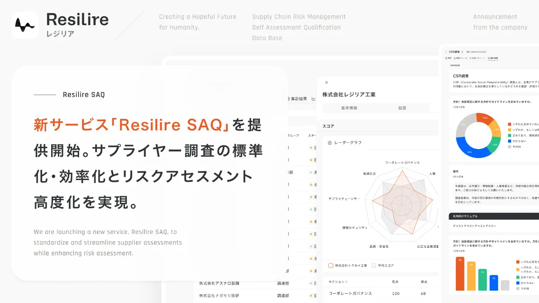The width and height of the screenshot is (539, 303).
Task: Click the star icon beside CSR調査 title
Action: [x=462, y=52]
